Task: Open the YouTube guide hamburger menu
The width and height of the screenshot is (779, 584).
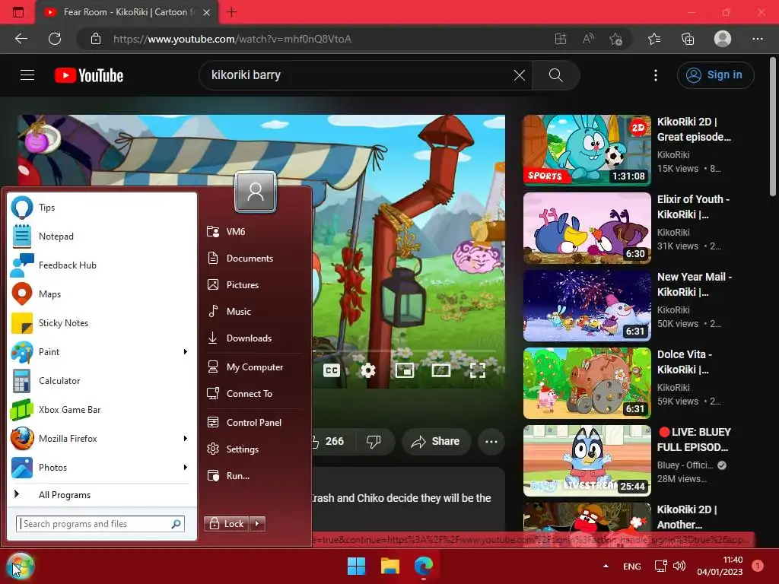Action: pyautogui.click(x=27, y=75)
